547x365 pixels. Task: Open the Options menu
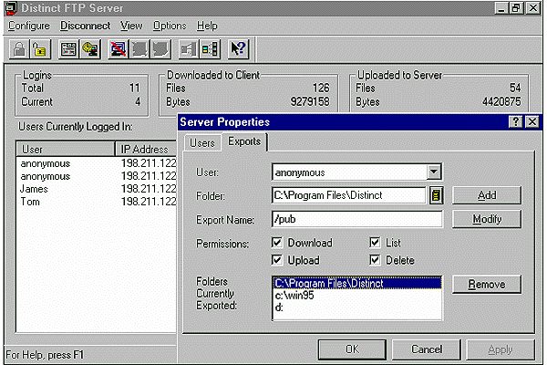170,26
